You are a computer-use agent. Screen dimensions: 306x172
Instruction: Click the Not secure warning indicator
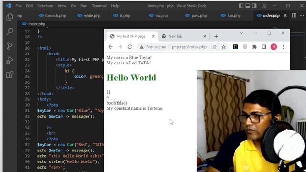(x=153, y=47)
